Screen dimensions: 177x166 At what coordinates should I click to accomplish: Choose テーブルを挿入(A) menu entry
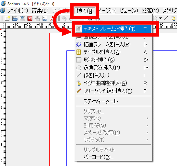click(x=113, y=52)
